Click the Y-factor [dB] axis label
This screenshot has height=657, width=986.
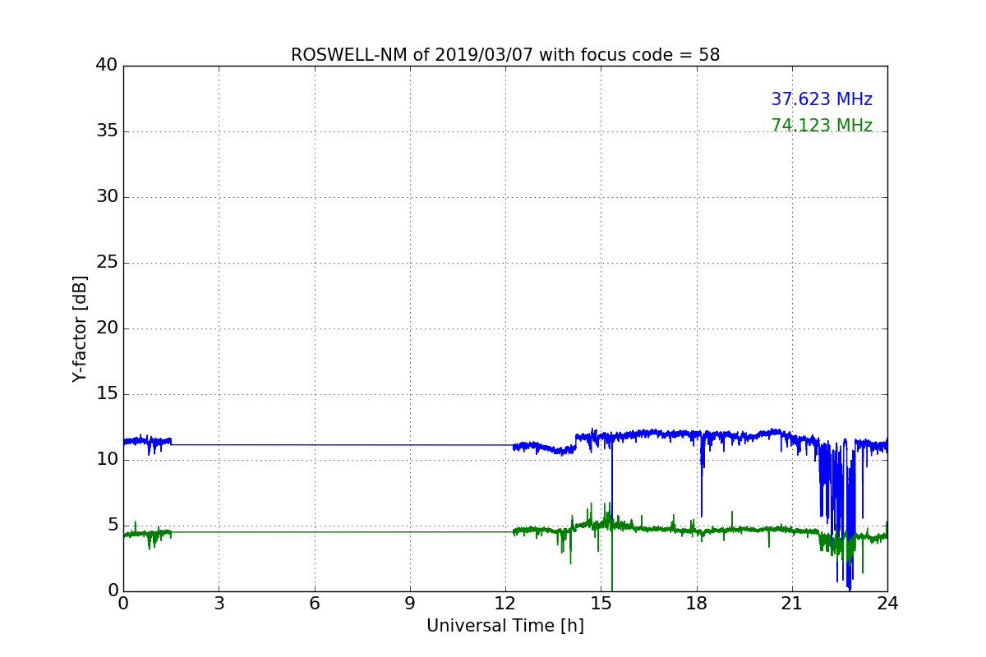point(80,328)
